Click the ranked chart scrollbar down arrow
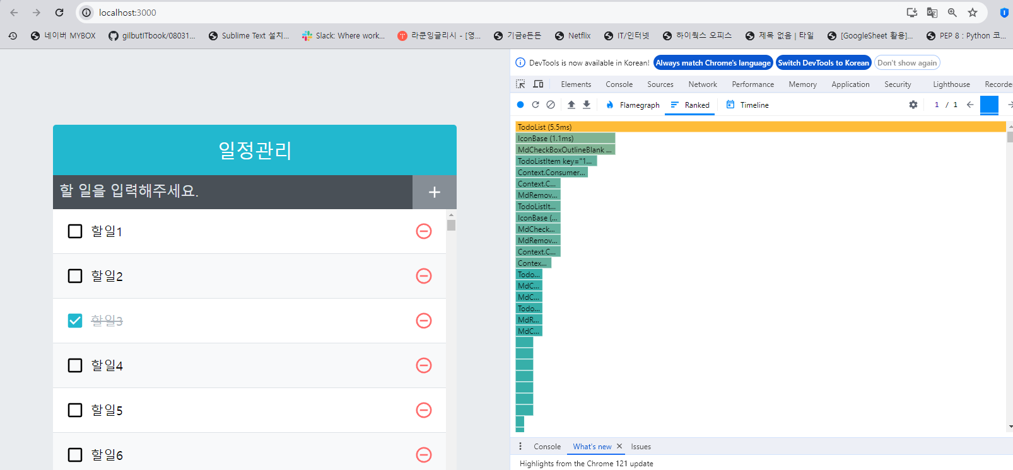The image size is (1013, 470). [1010, 427]
